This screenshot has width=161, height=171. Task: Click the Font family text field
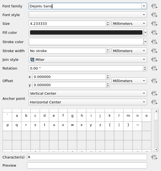click(85, 6)
